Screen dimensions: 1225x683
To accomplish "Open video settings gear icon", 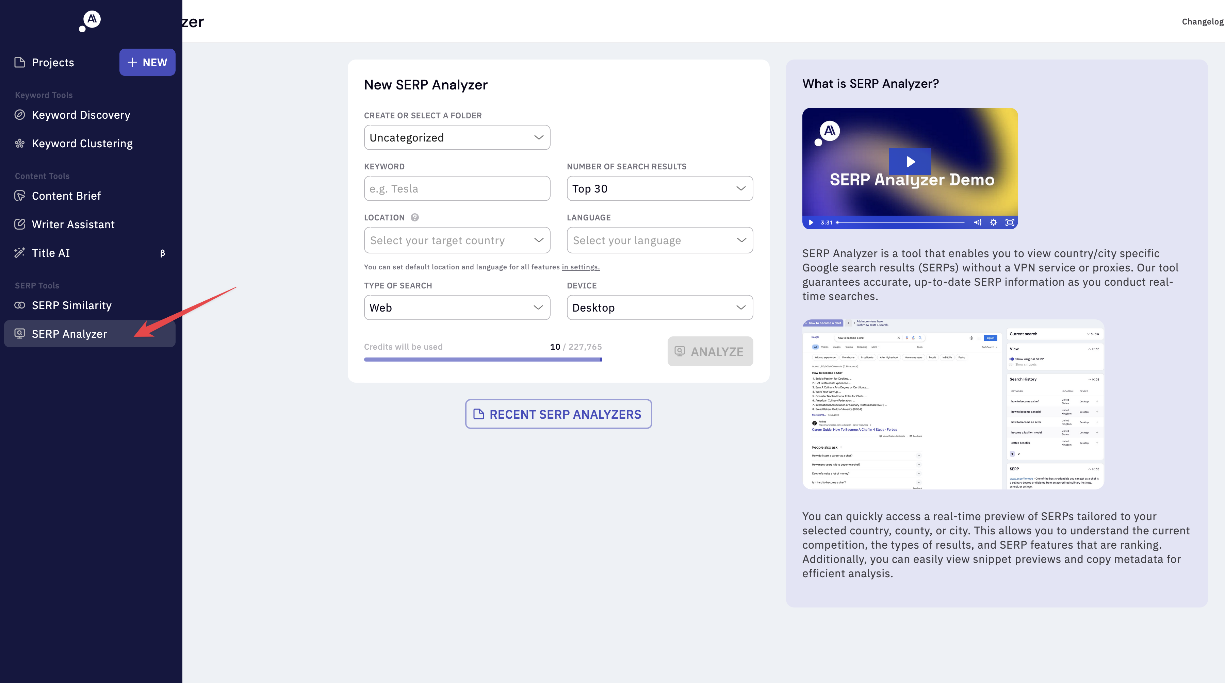I will (x=993, y=222).
